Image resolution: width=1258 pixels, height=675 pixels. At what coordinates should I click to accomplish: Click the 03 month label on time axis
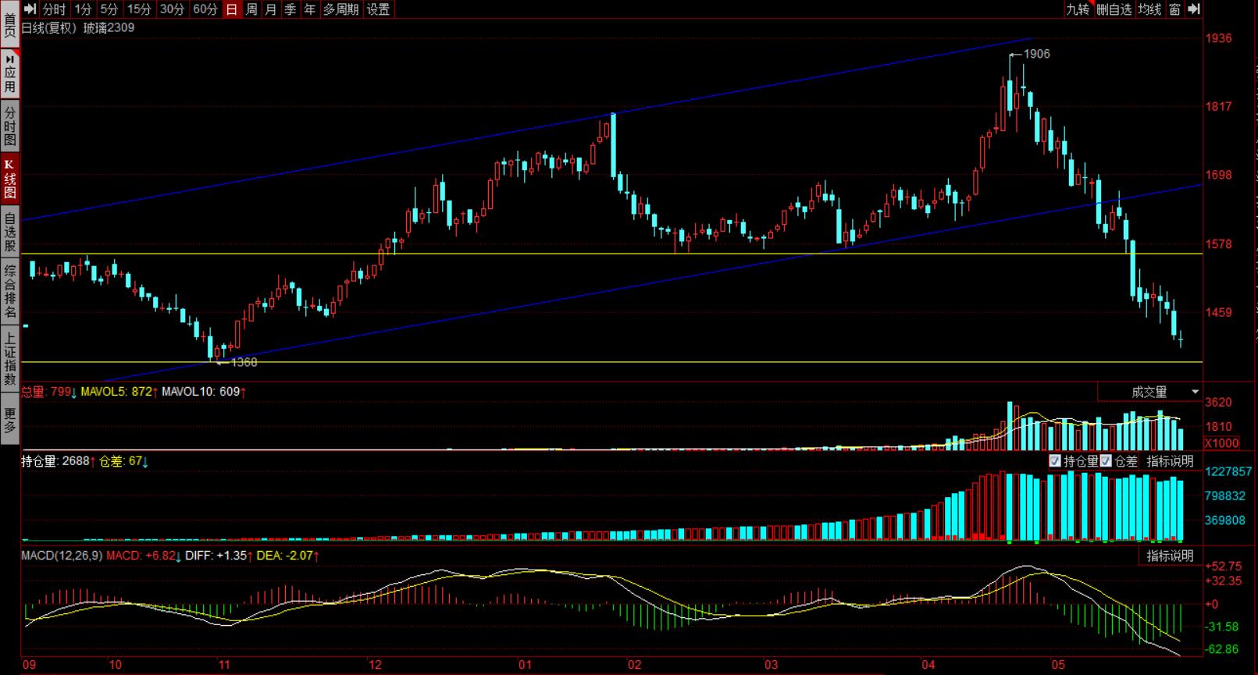click(772, 666)
